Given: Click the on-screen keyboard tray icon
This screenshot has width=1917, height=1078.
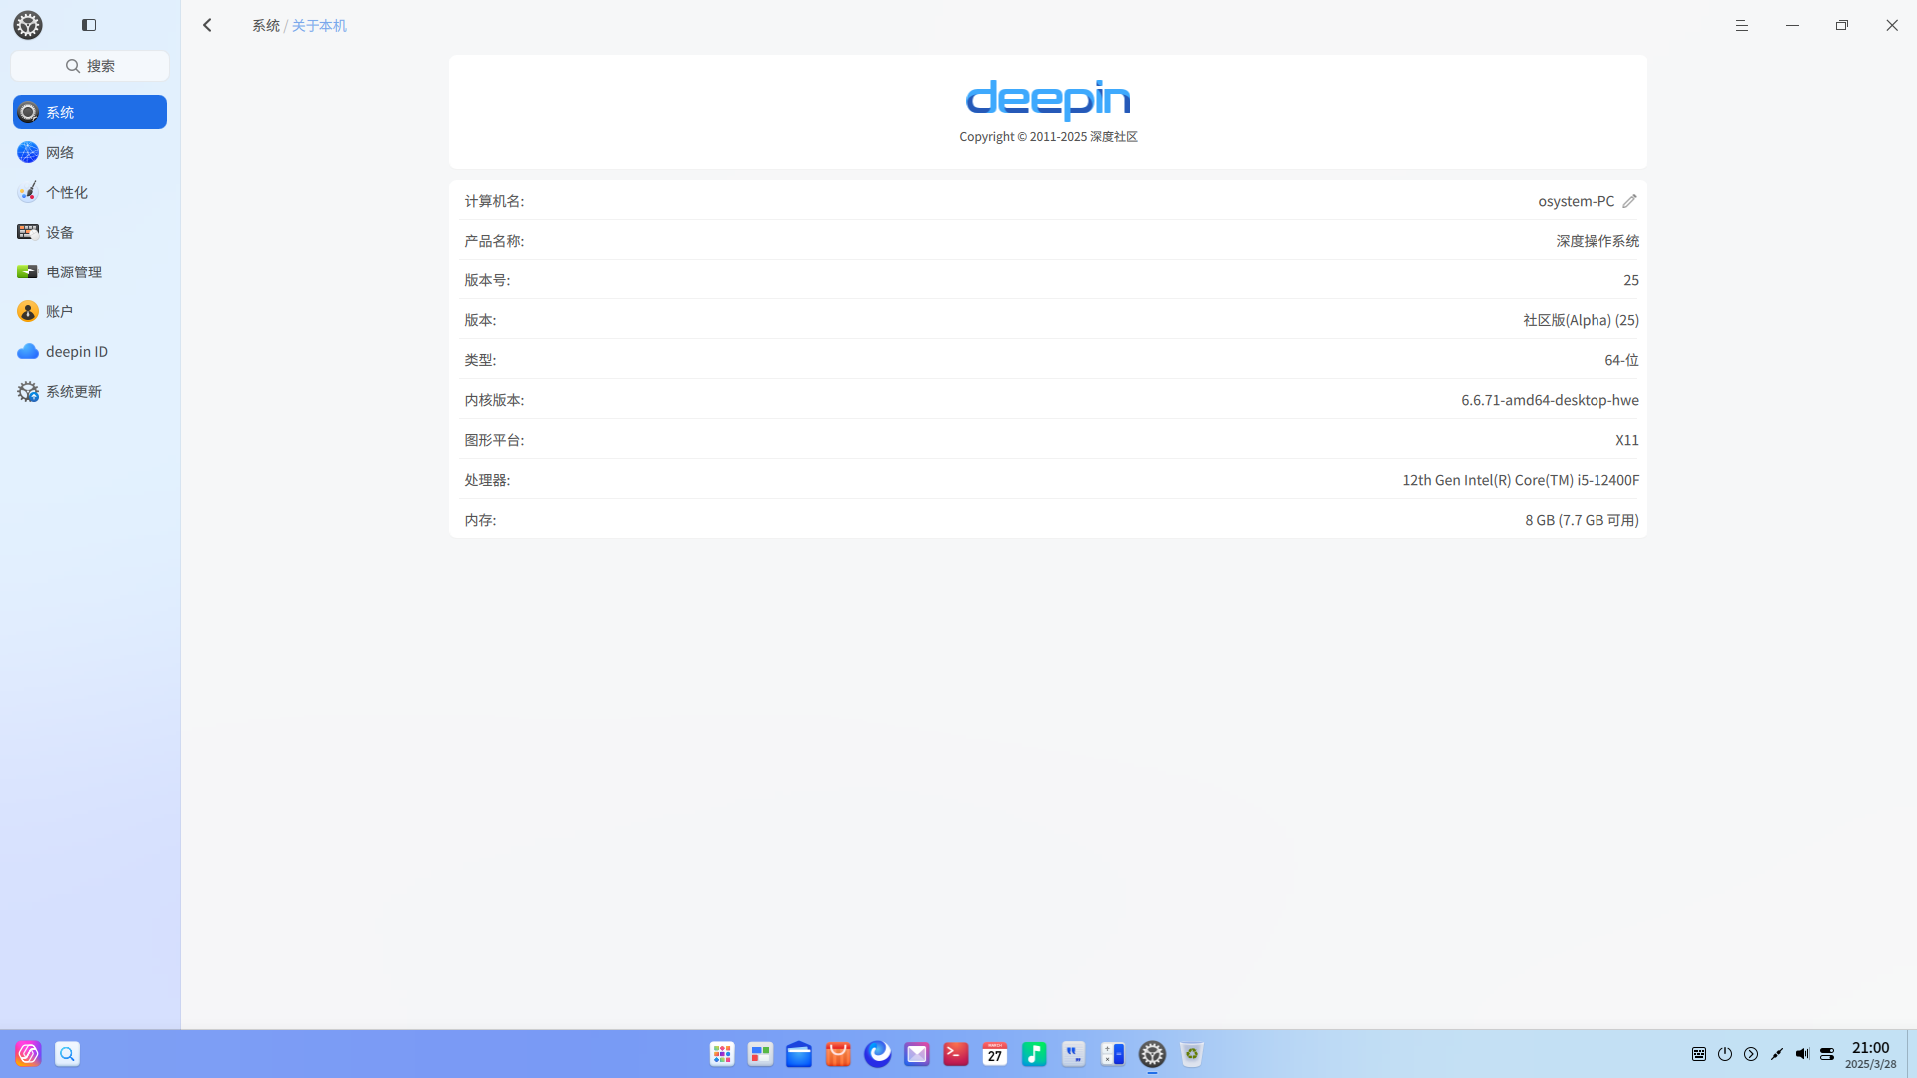Looking at the screenshot, I should [x=1699, y=1054].
